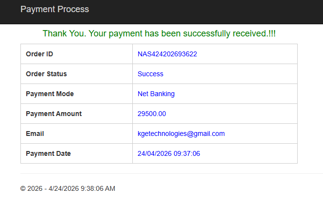Select the order number NAS424202693622

pos(167,54)
